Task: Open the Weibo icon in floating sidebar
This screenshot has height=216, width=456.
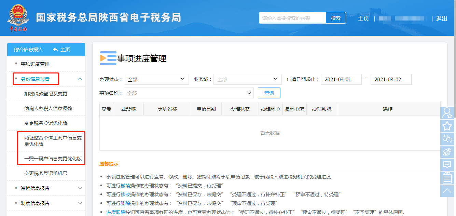Action: (447, 152)
